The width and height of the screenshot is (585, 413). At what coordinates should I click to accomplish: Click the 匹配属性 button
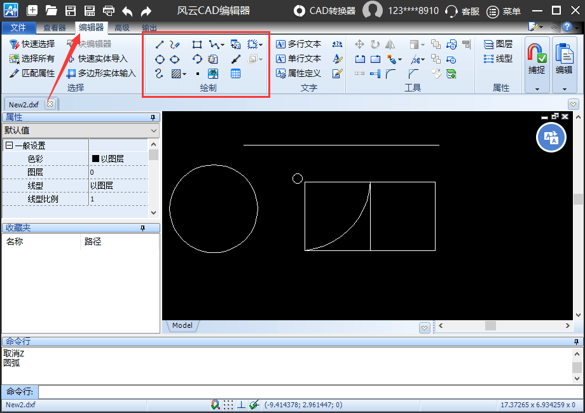click(x=32, y=73)
